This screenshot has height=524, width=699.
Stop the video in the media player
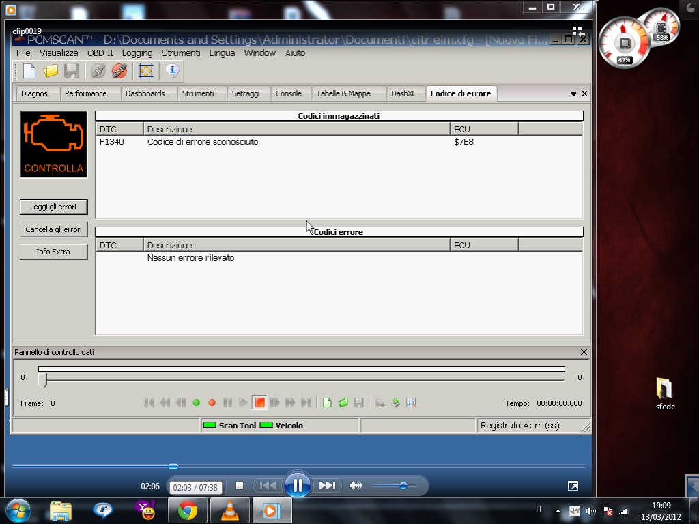(x=240, y=486)
